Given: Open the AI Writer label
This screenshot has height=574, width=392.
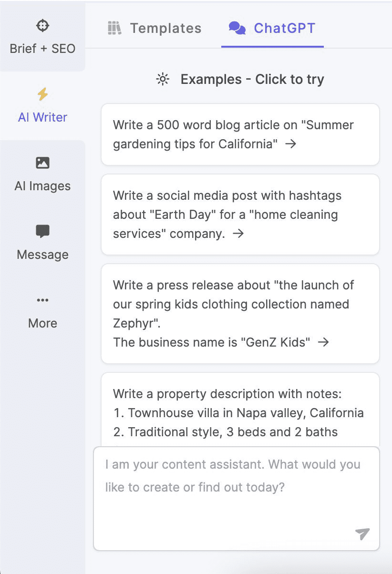Looking at the screenshot, I should (42, 117).
